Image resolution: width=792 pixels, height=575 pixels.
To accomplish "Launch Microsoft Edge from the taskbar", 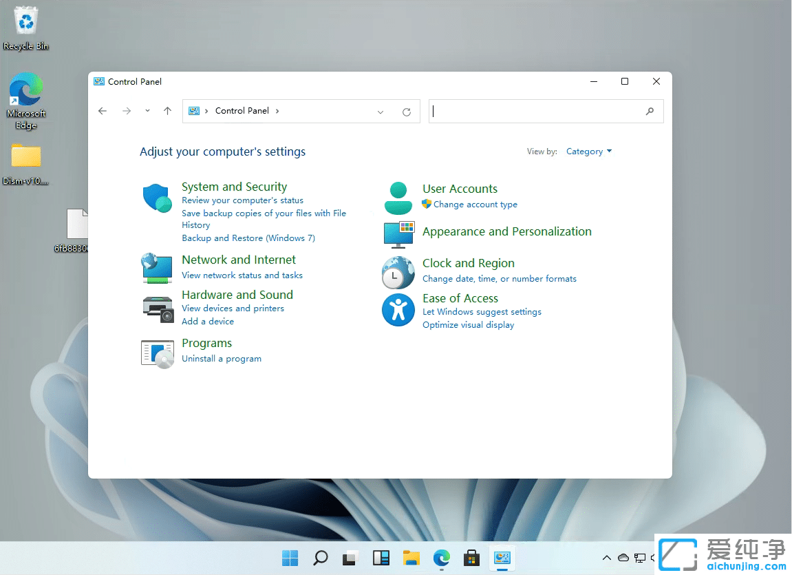I will tap(441, 558).
